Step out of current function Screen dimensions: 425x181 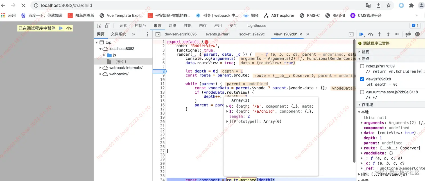pos(388,34)
